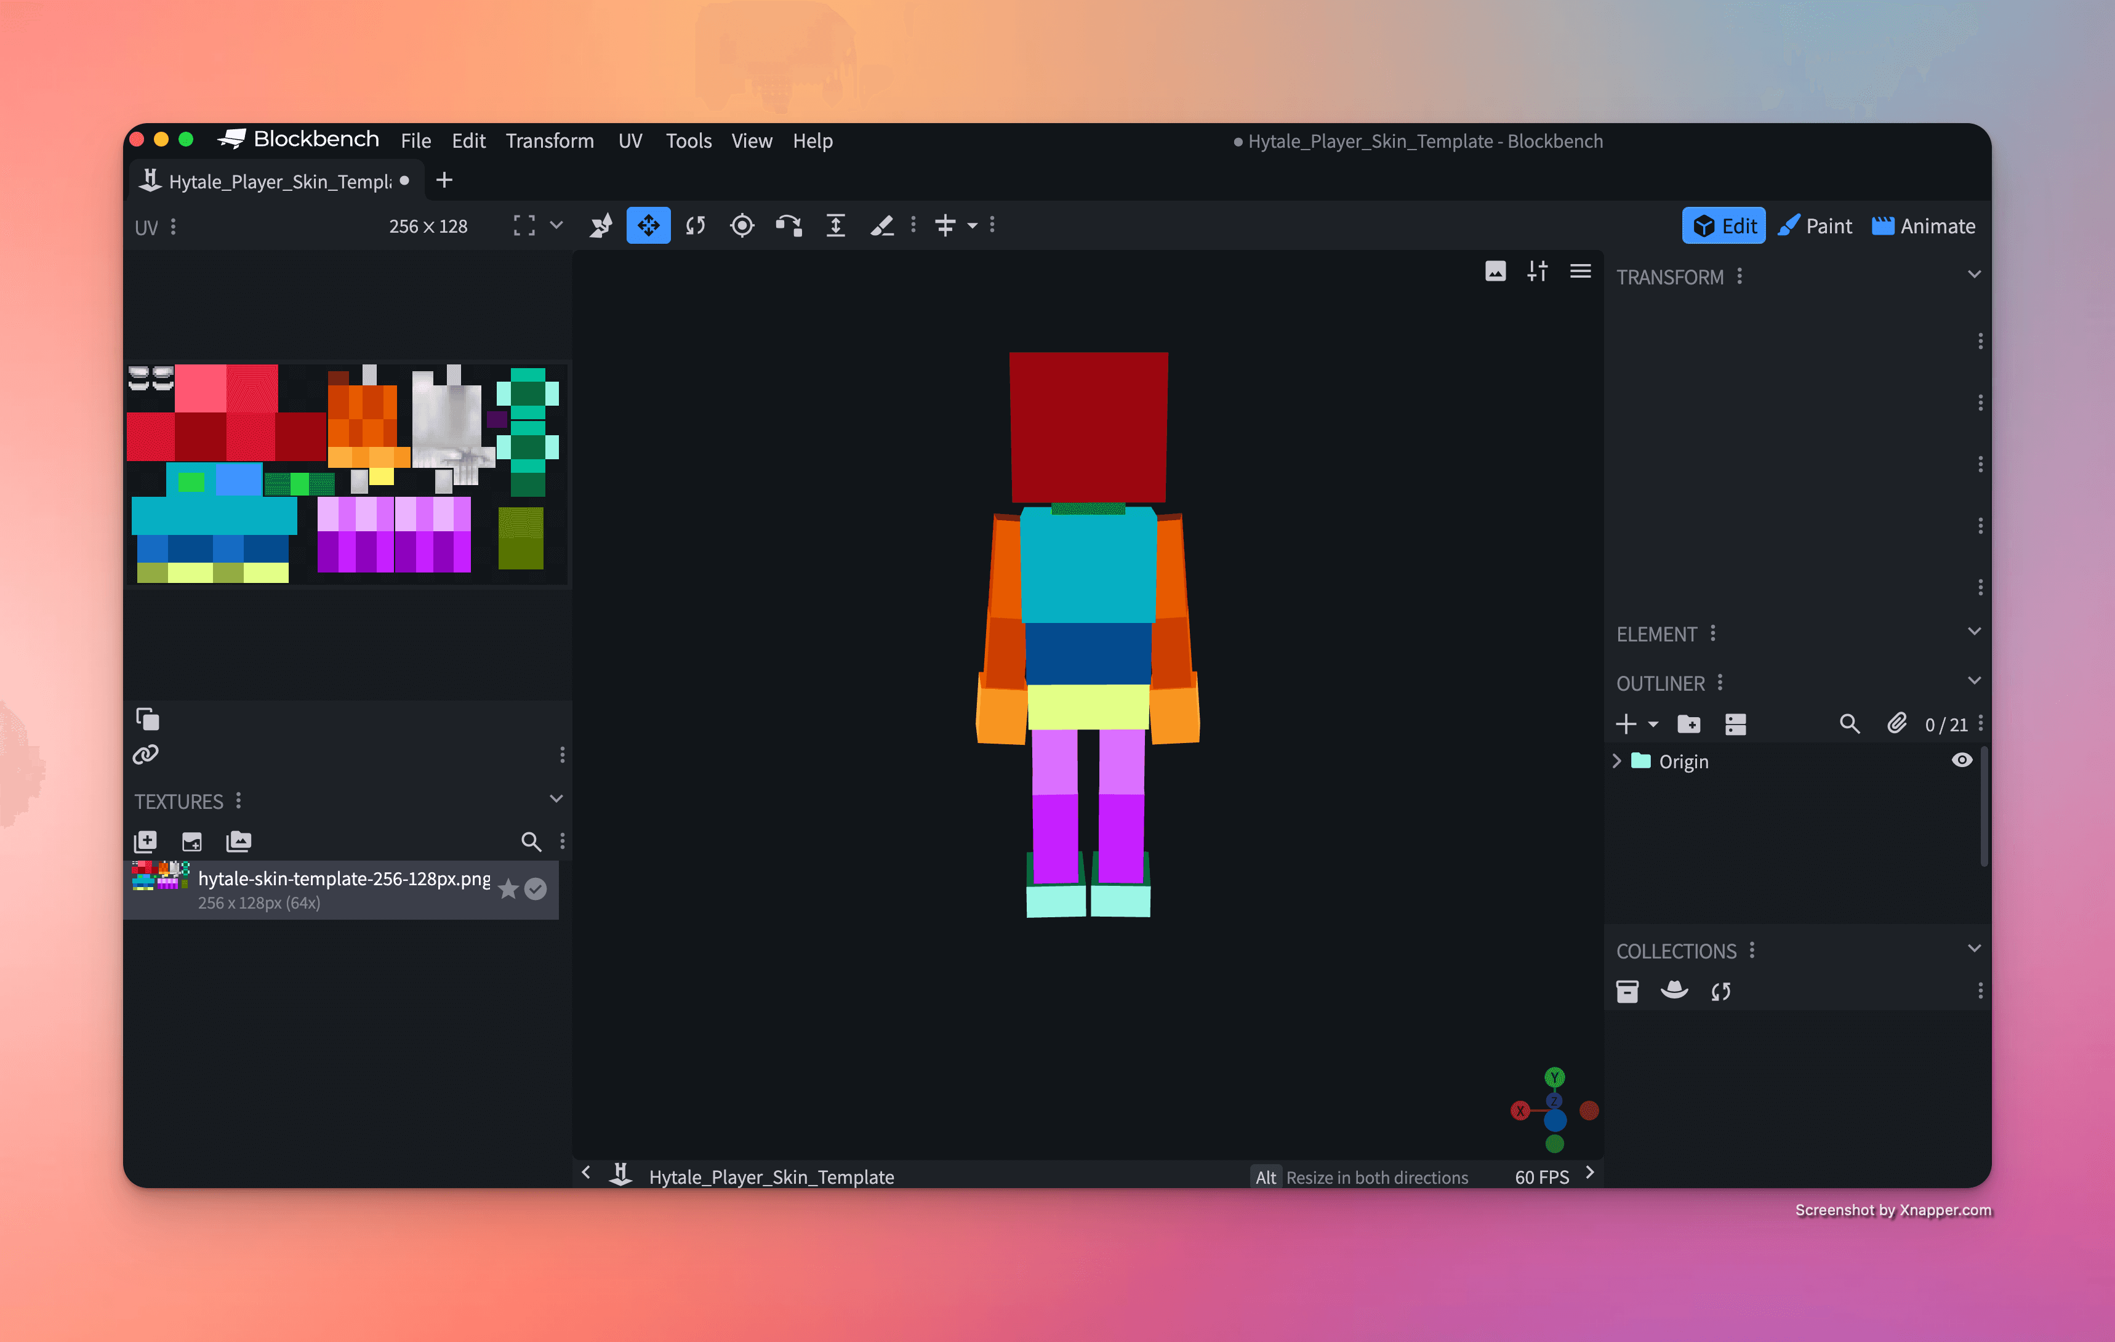Toggle visibility of the Origin group
This screenshot has height=1342, width=2115.
[1962, 761]
